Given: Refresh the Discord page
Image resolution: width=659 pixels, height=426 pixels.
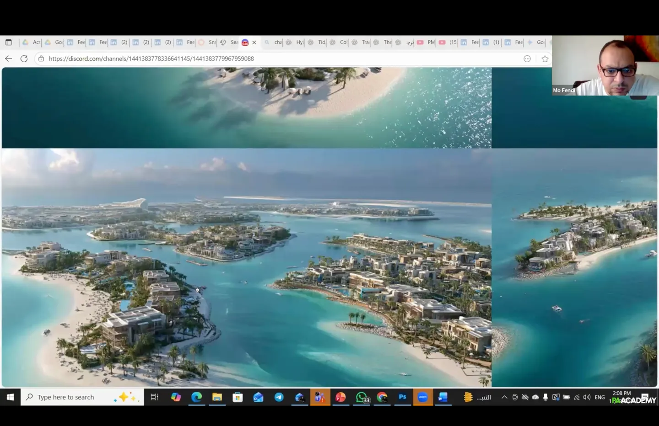Looking at the screenshot, I should coord(24,59).
